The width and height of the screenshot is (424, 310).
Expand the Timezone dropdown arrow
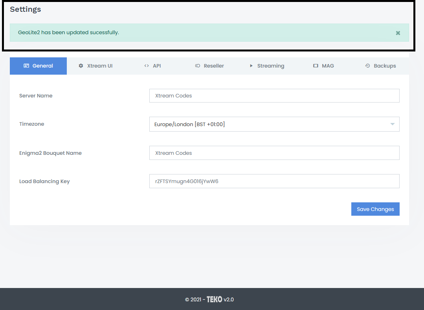[x=392, y=124]
